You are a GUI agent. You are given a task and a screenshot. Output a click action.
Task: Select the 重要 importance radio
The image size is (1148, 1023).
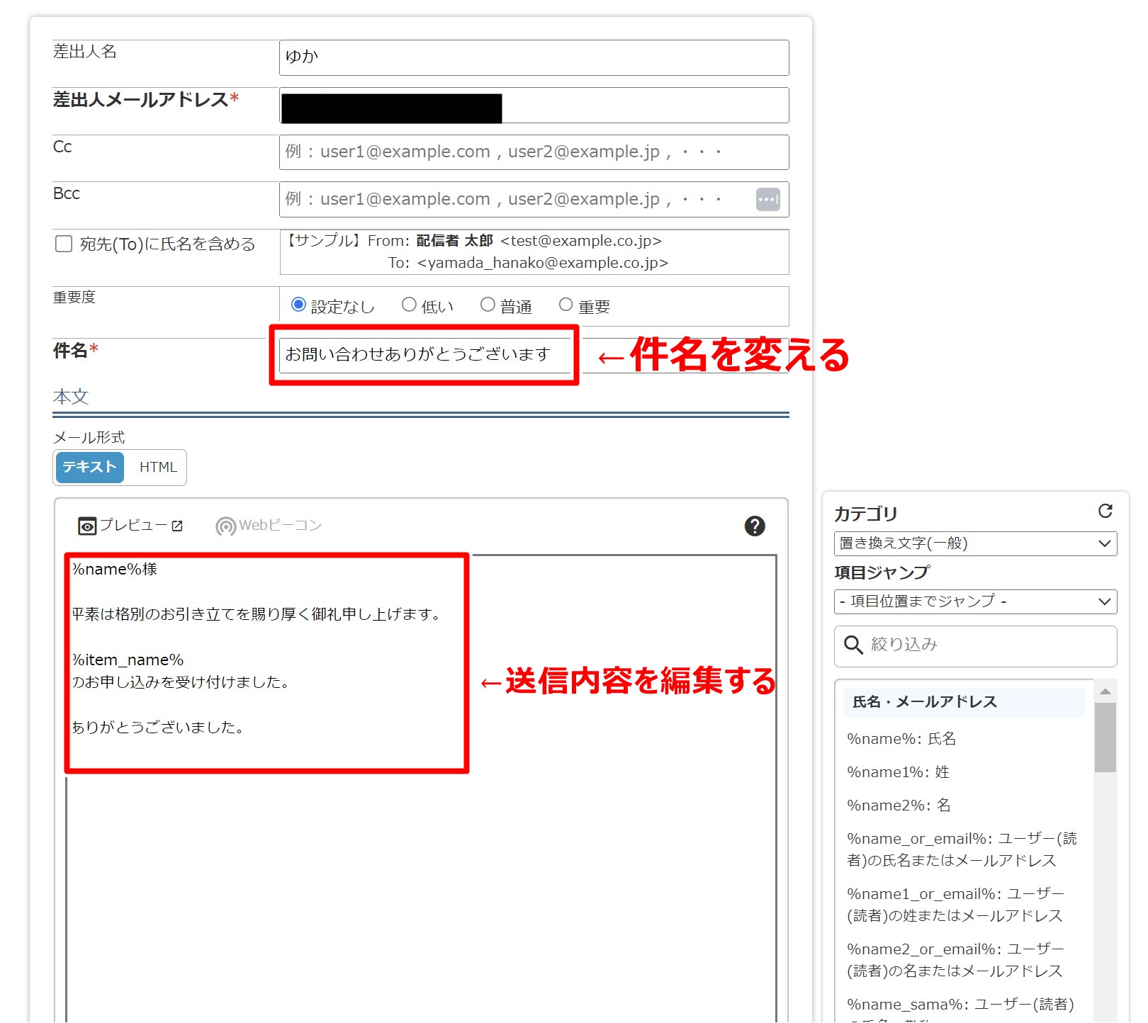coord(565,305)
